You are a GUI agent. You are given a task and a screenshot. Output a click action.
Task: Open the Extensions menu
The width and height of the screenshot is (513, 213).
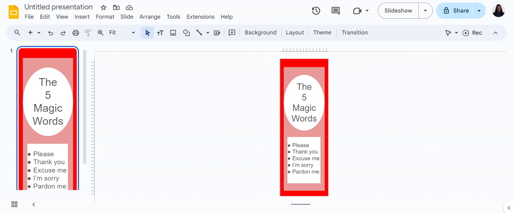click(x=200, y=17)
